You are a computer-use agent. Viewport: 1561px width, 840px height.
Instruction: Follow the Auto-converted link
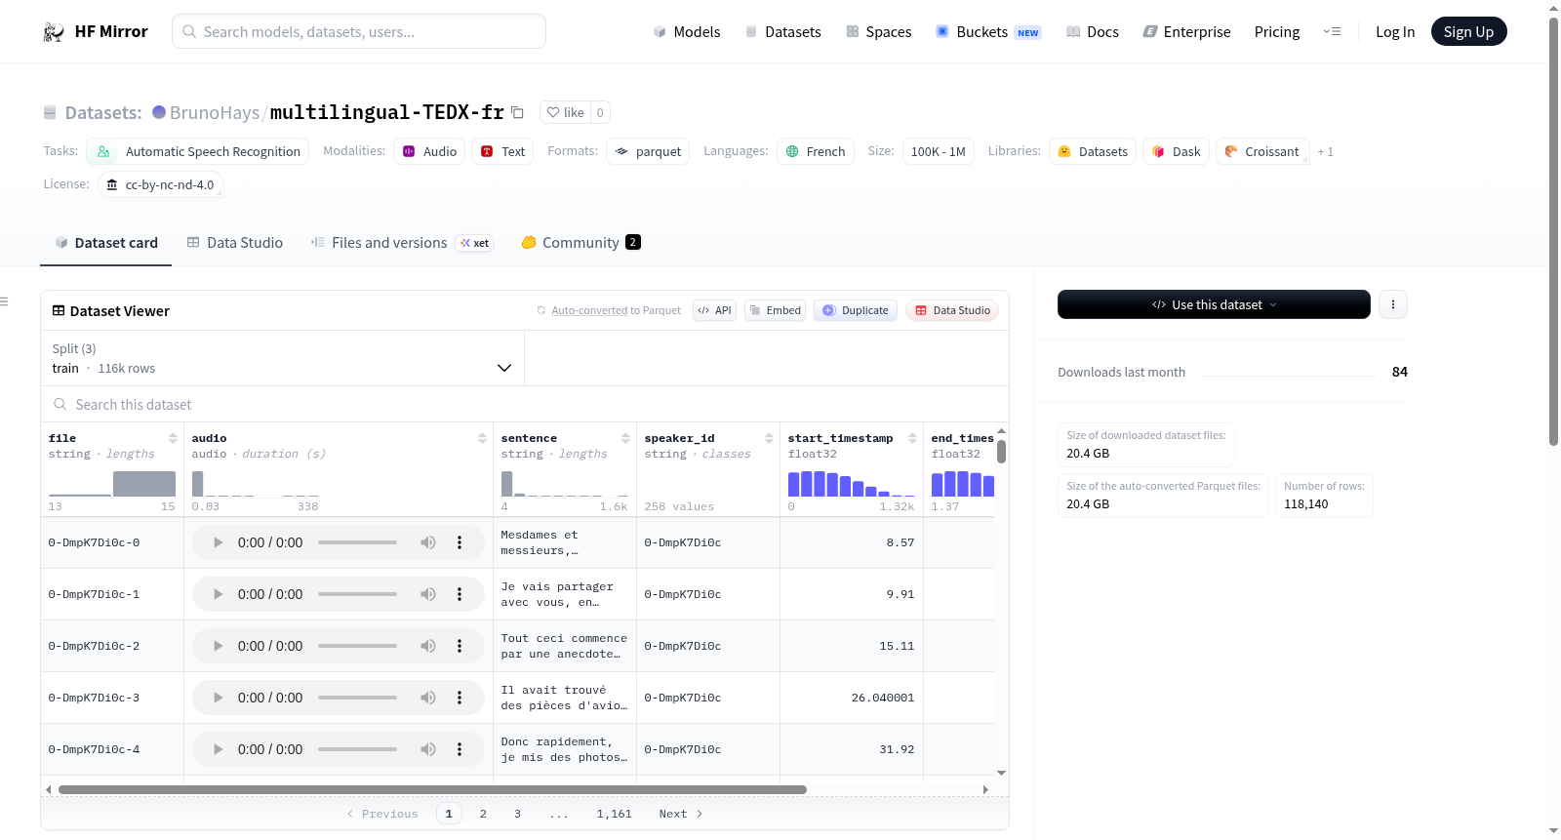click(589, 310)
